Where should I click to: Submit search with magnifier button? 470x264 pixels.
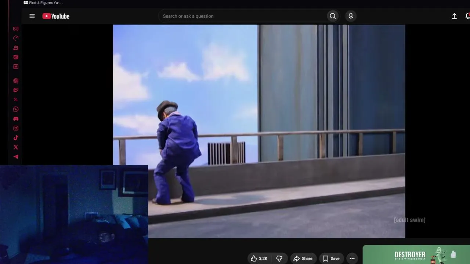click(333, 16)
